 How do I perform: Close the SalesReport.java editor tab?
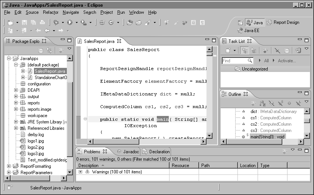pos(119,41)
